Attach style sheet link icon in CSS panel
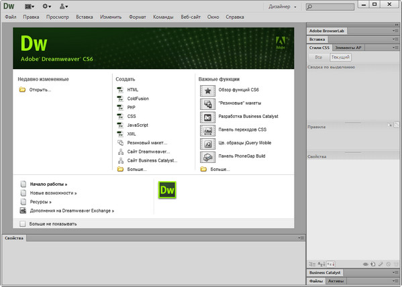This screenshot has height=287, width=402. coord(366,264)
